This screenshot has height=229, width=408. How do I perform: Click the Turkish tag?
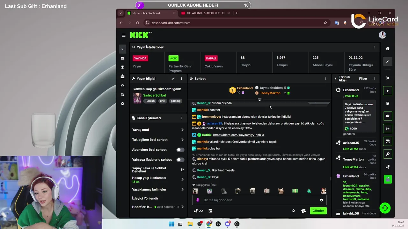tap(150, 101)
